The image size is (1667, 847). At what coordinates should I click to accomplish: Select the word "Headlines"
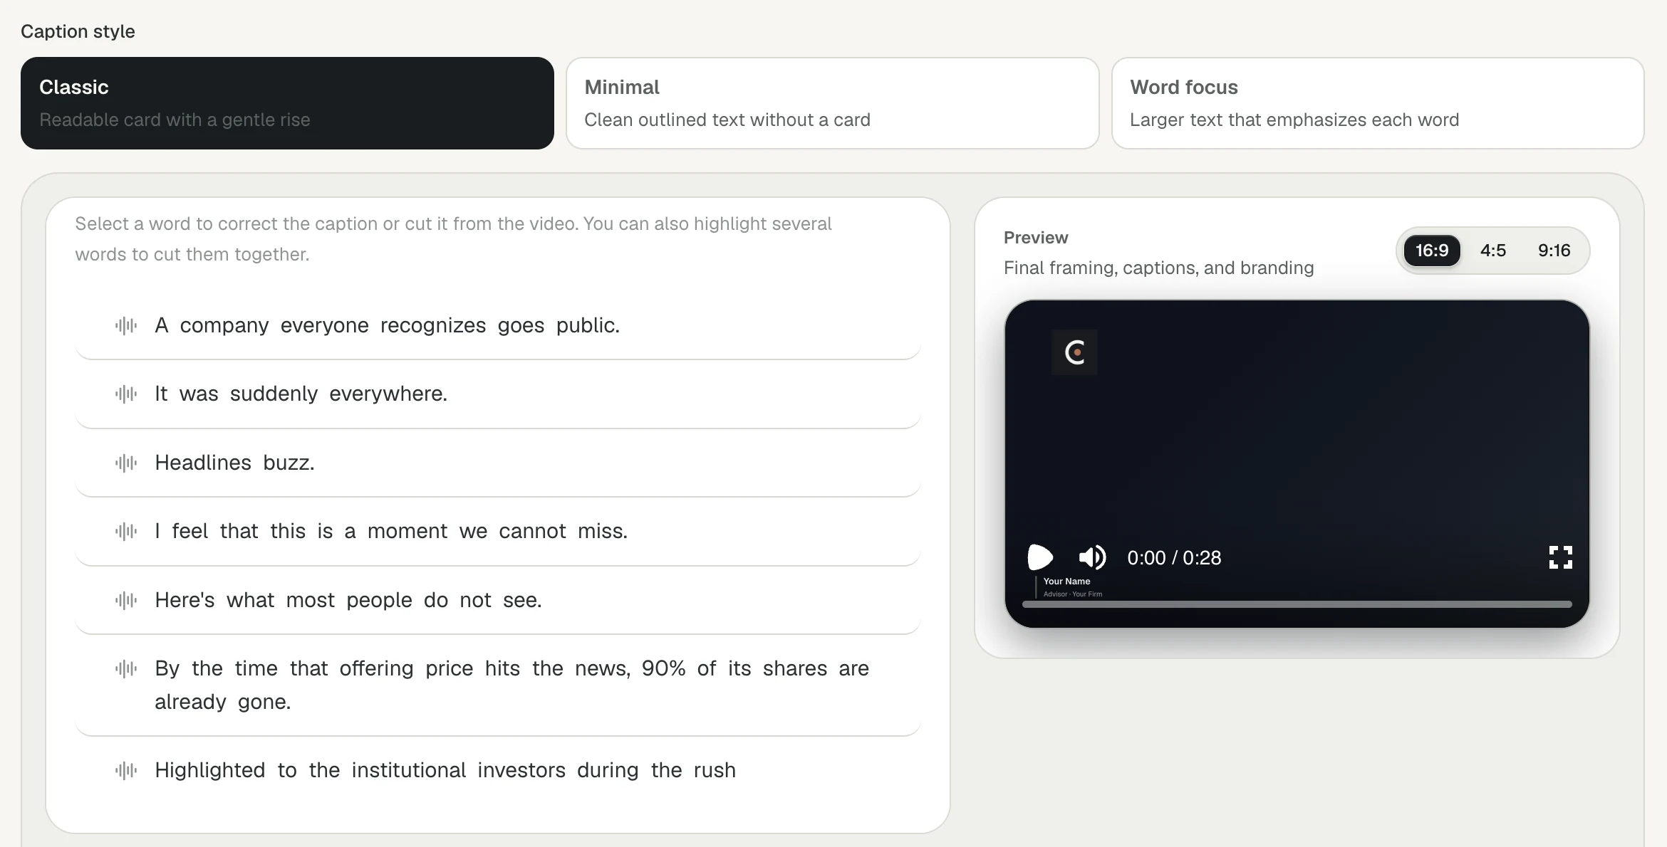click(x=203, y=463)
